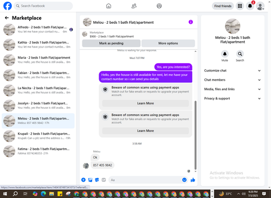The width and height of the screenshot is (271, 198).
Task: Open Krupali conversation
Action: pos(38,136)
